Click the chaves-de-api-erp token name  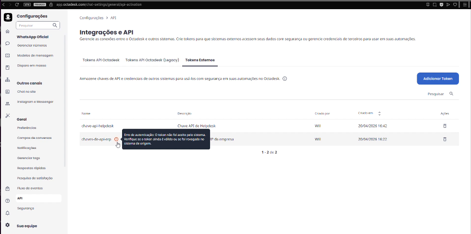point(97,139)
